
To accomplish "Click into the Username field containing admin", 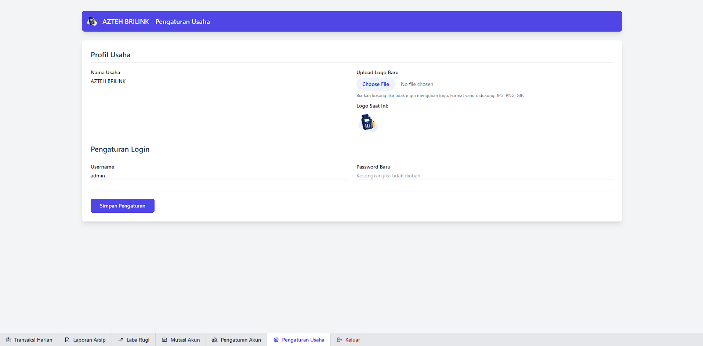I will click(x=219, y=176).
